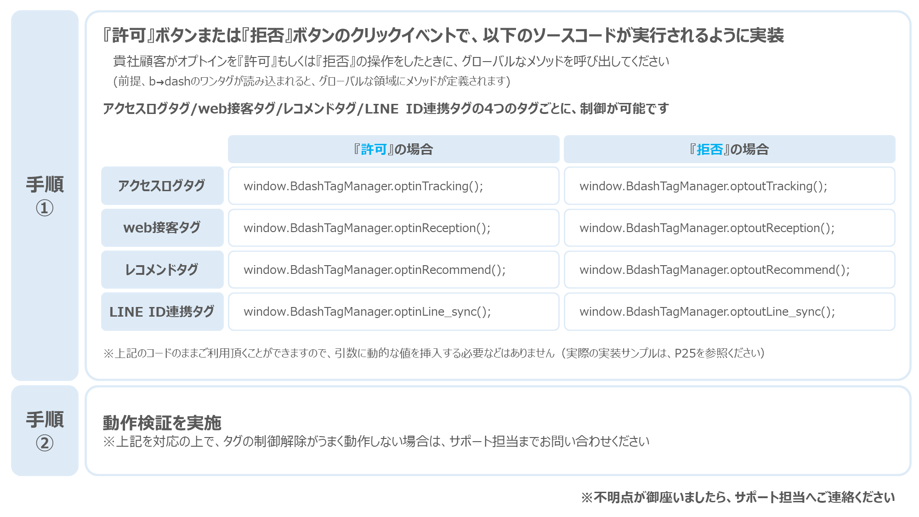Click the optinLine_sync() code cell
919x517 pixels.
(393, 312)
